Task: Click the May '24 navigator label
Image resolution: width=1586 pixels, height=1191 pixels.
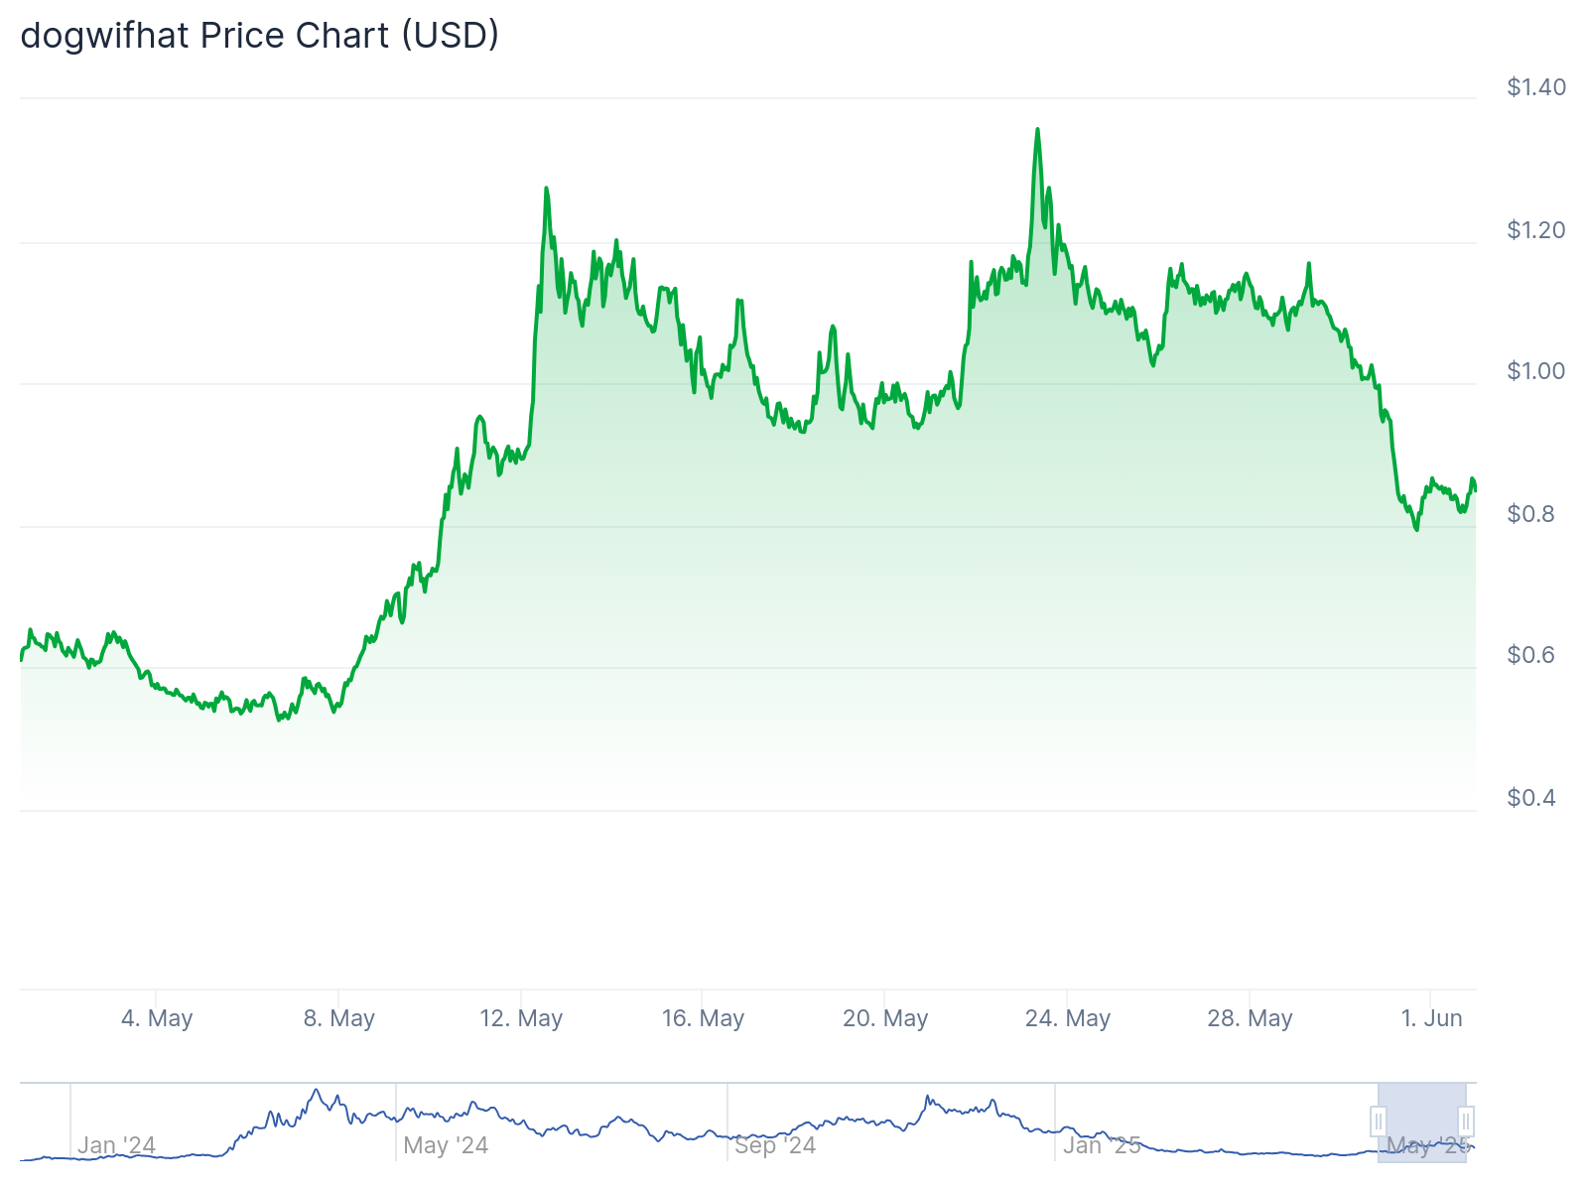Action: (x=446, y=1145)
